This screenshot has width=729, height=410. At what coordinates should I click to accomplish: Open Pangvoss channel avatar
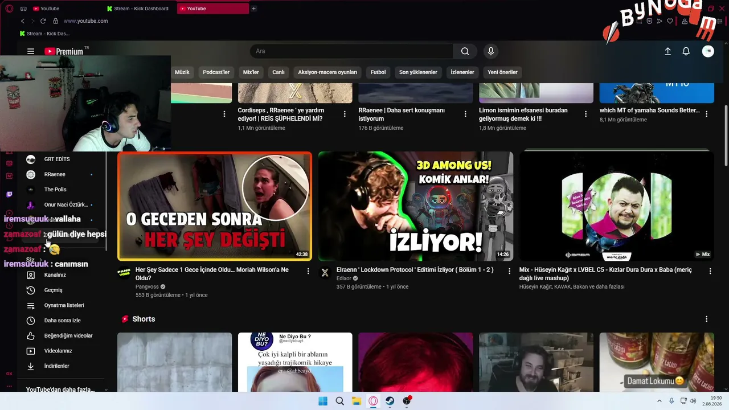pyautogui.click(x=124, y=273)
